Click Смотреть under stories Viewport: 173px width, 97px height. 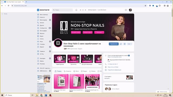[x=107, y=78]
